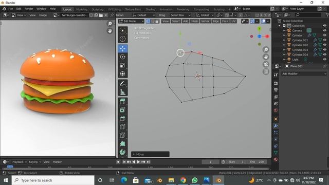Open the Mesh menu in viewport header
The image size is (329, 185).
pos(194,21)
